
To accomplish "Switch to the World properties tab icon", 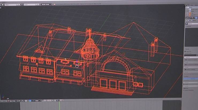I will point(196,18).
